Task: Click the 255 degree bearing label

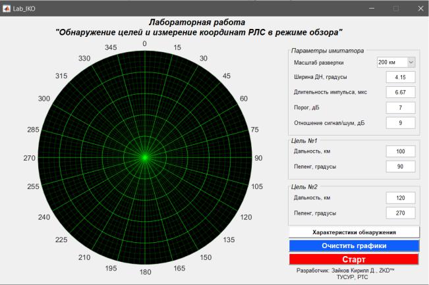Action: [x=33, y=186]
